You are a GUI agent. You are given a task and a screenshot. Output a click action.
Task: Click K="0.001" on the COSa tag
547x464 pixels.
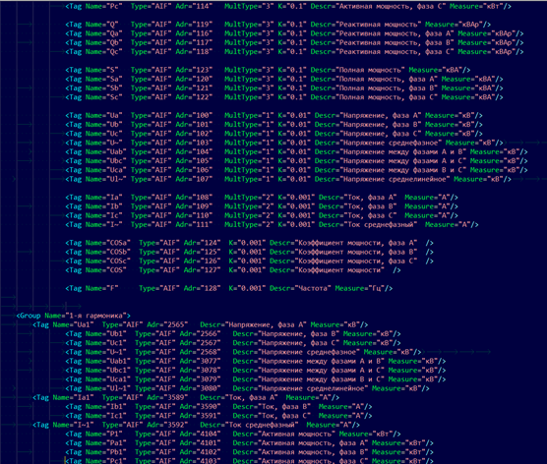coord(247,243)
